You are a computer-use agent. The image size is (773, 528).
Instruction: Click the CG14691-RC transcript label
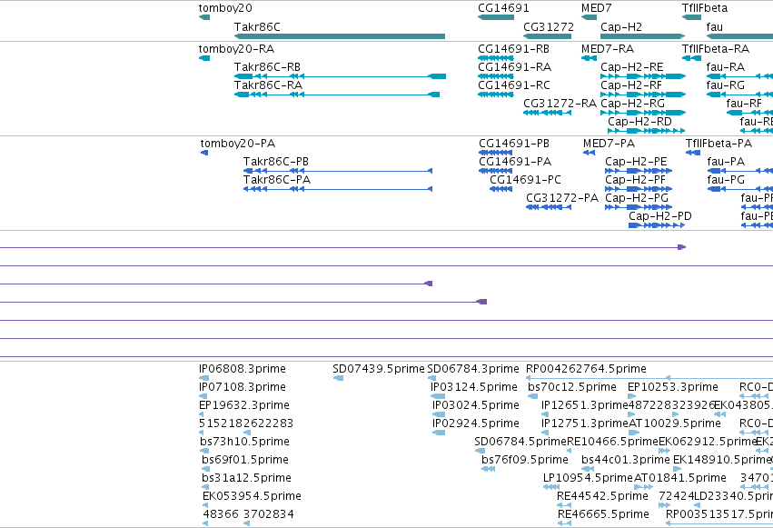point(514,85)
